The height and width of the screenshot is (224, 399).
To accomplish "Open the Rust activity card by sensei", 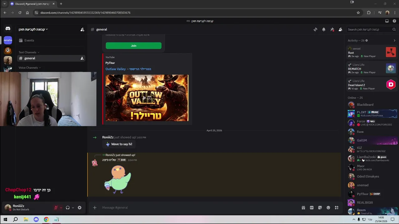I will [372, 52].
